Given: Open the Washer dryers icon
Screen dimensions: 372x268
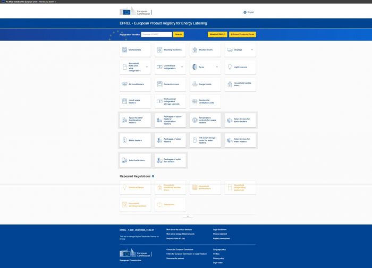Looking at the screenshot, I should click(195, 49).
